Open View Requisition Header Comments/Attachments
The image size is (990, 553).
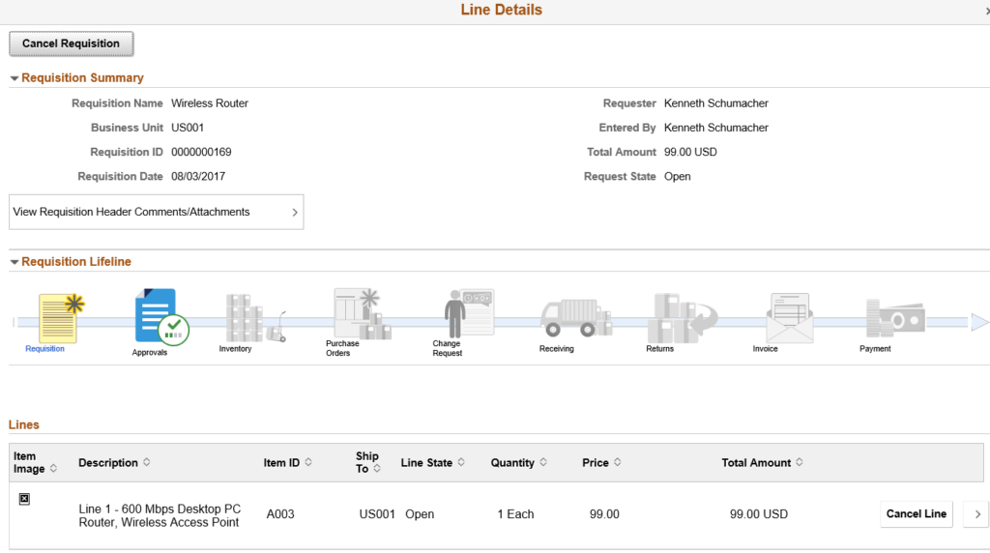(156, 212)
